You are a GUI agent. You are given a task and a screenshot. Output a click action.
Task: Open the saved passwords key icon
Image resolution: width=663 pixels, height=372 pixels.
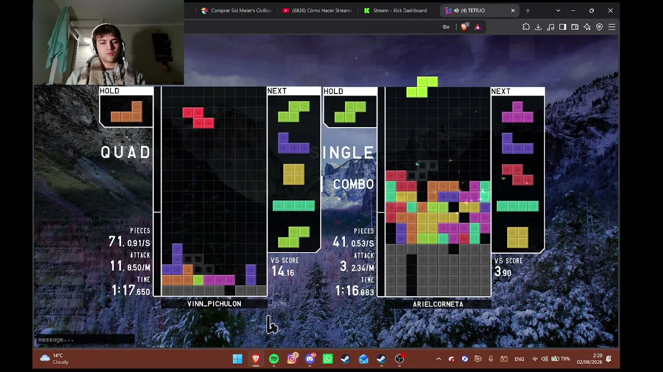pyautogui.click(x=446, y=27)
